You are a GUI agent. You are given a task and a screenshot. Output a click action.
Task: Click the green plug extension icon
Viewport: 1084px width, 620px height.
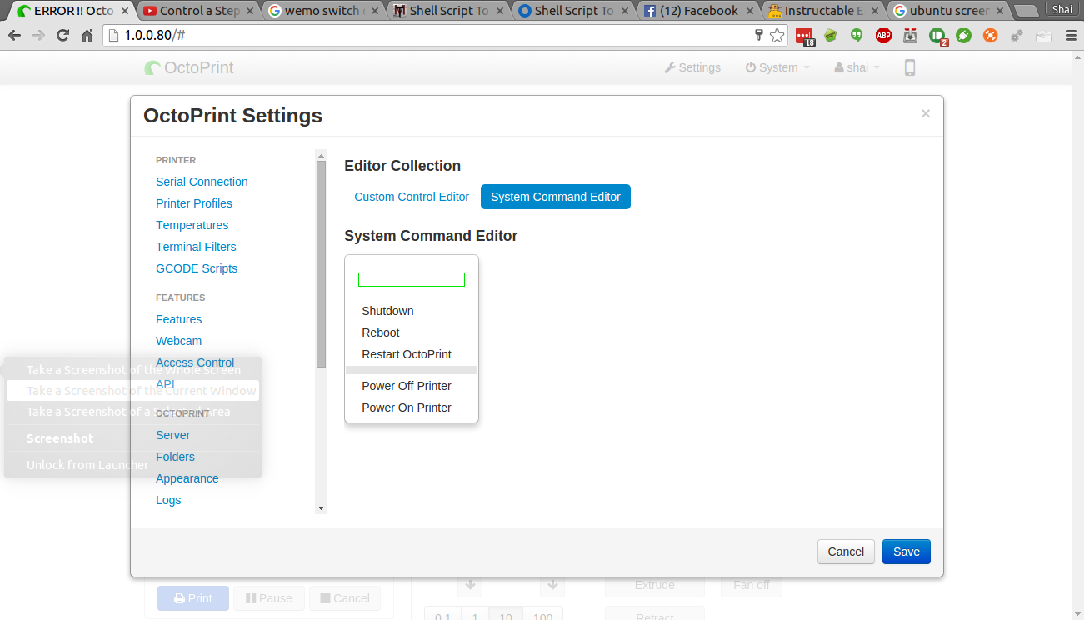pos(963,36)
